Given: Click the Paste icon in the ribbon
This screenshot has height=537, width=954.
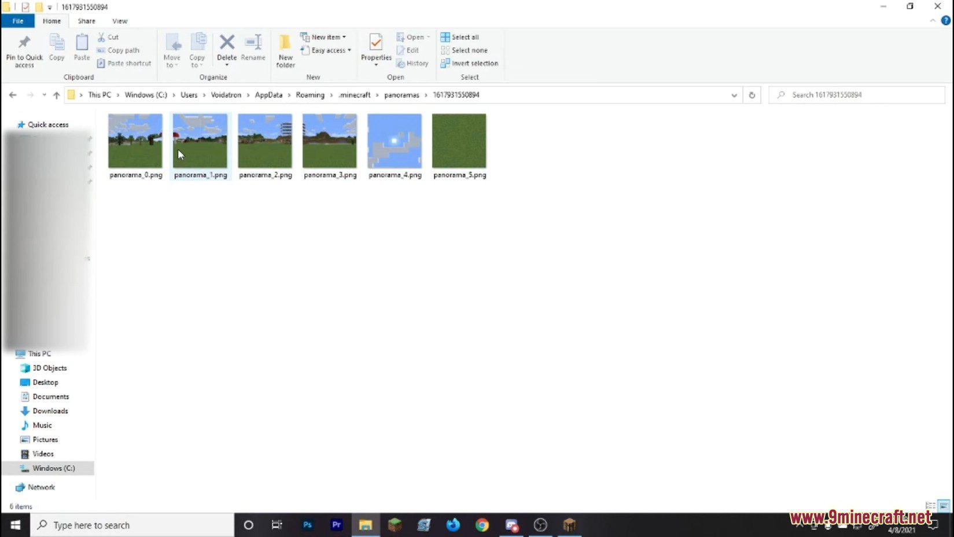Looking at the screenshot, I should pyautogui.click(x=82, y=42).
